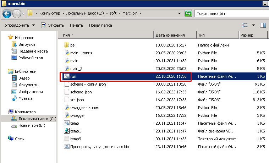The height and width of the screenshot is (163, 269).
Task: Open the view options dropdown arrow
Action: [253, 25]
